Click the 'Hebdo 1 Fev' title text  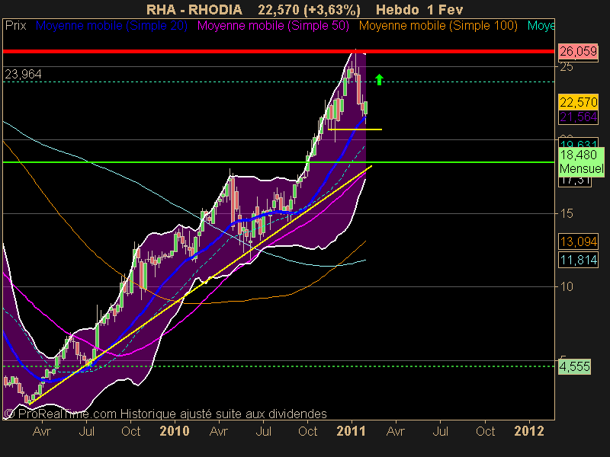pos(419,9)
